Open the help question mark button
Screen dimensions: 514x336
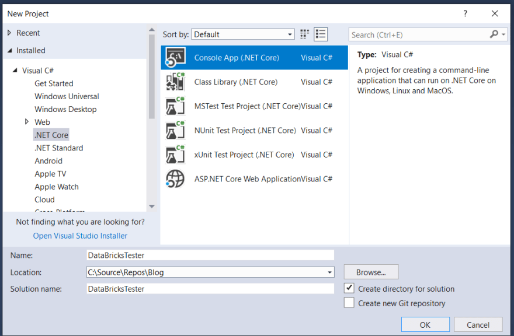(x=465, y=13)
